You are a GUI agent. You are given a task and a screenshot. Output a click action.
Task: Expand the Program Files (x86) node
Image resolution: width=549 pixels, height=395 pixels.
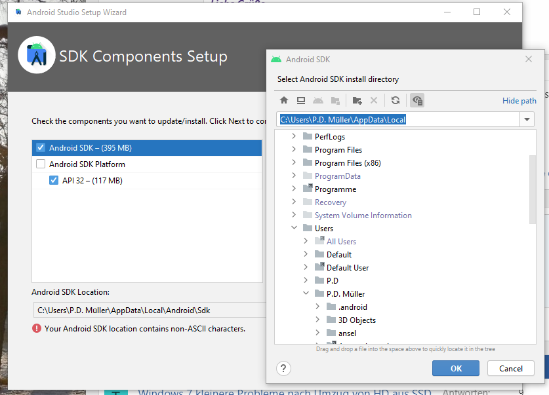[294, 162]
